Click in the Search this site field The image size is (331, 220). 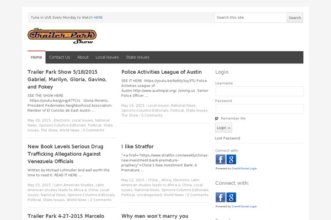pos(251,18)
